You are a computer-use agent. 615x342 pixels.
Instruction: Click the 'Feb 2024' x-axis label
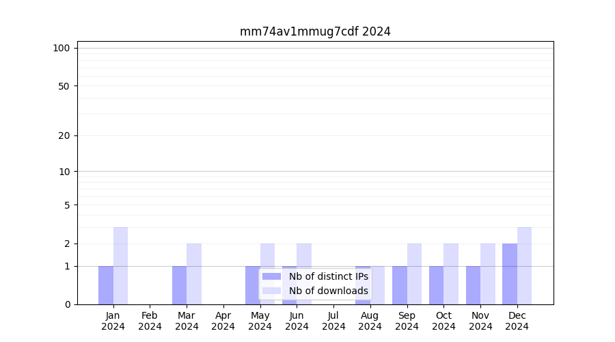pyautogui.click(x=150, y=321)
